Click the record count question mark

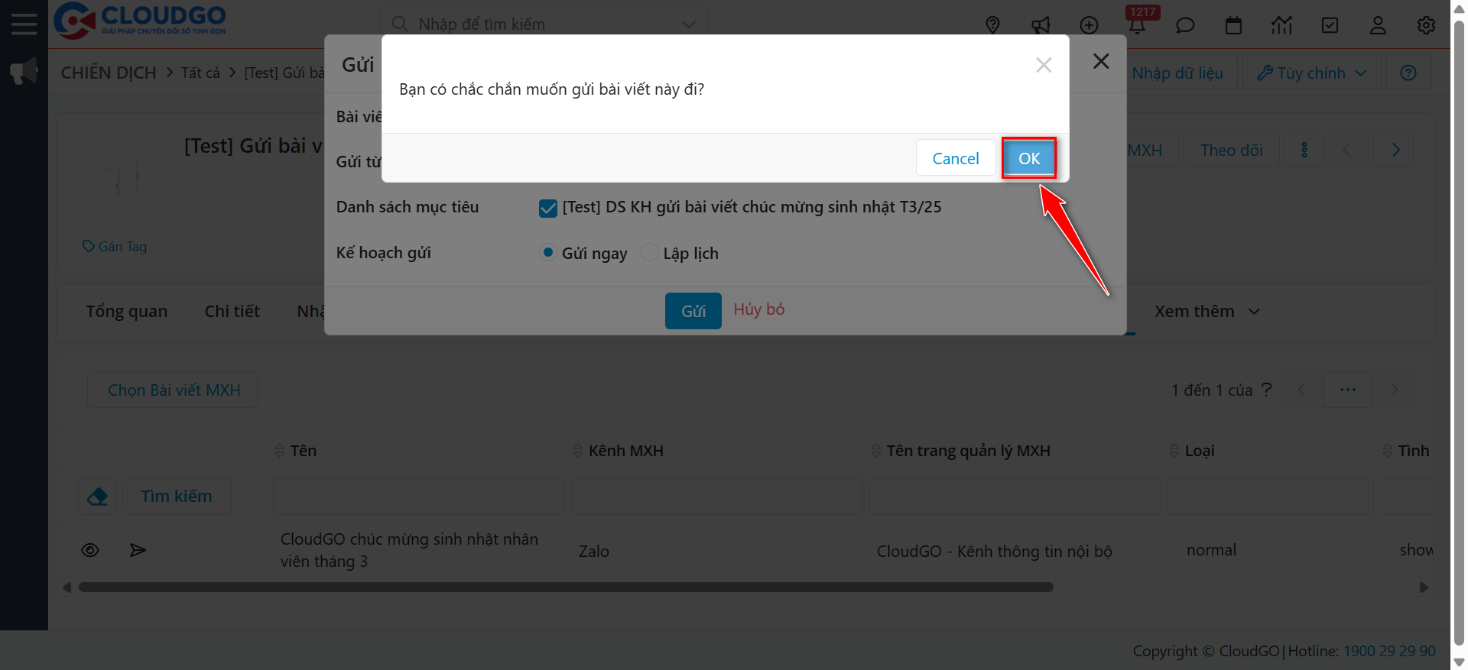pos(1267,390)
